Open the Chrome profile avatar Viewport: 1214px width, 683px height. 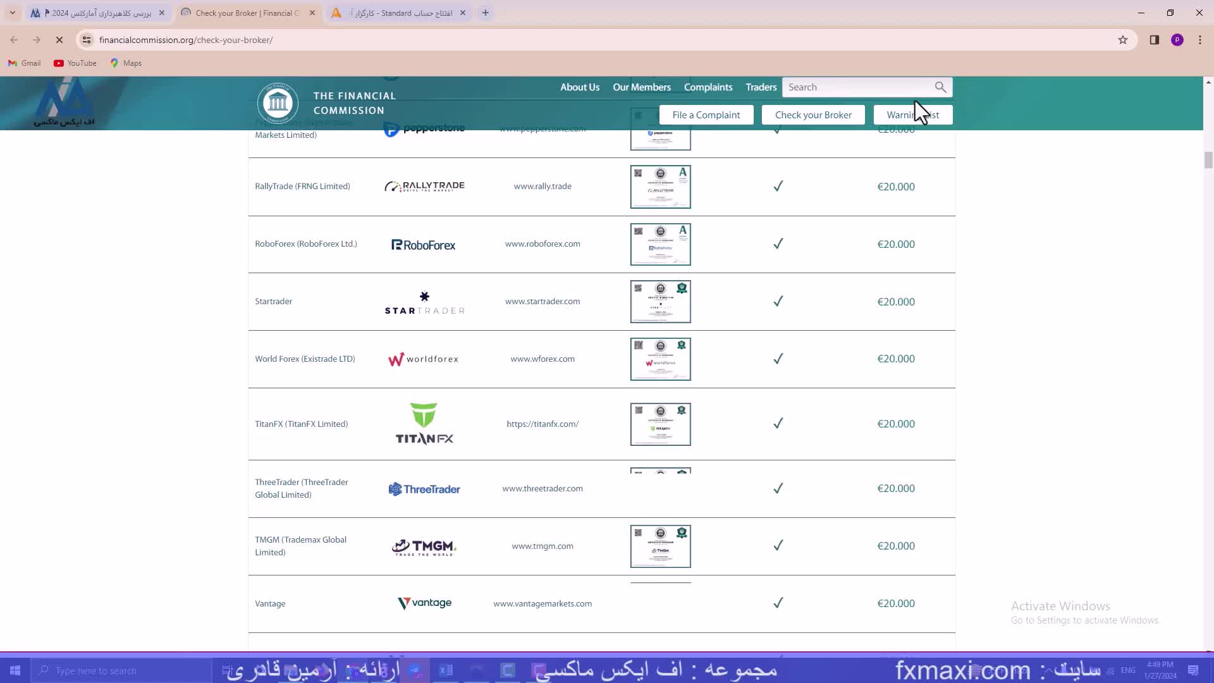coord(1177,40)
